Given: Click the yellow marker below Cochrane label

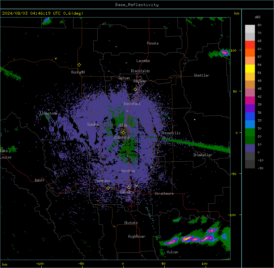Looking at the screenshot, I should click(x=108, y=188).
